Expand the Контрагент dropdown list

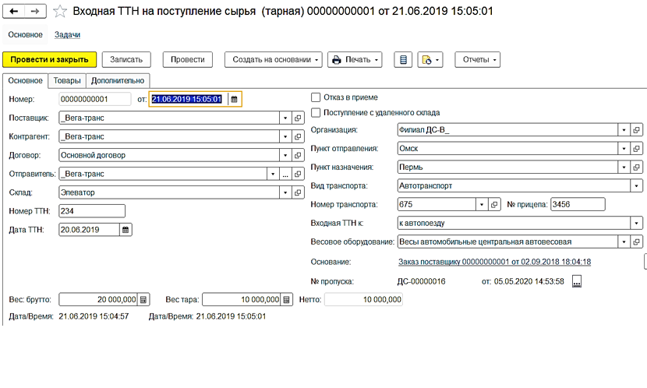tap(285, 136)
